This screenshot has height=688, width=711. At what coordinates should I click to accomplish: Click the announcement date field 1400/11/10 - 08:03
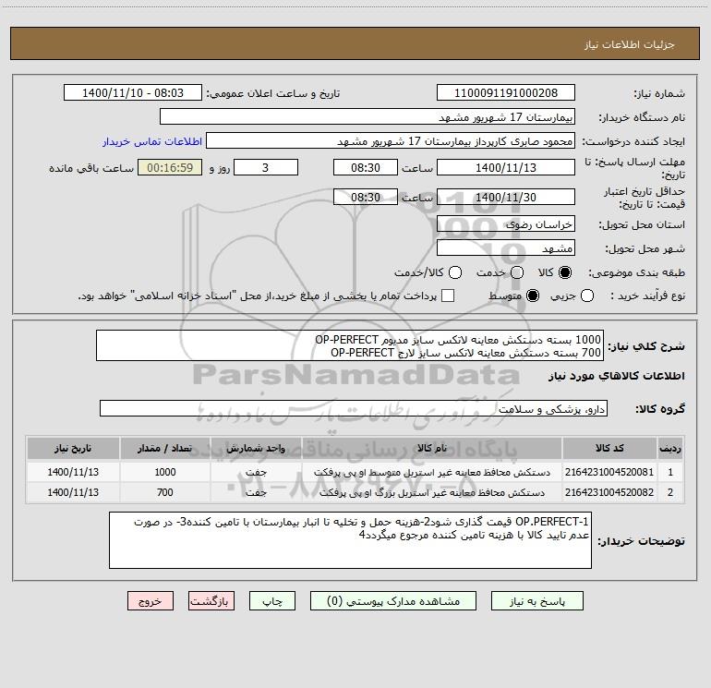tap(133, 93)
